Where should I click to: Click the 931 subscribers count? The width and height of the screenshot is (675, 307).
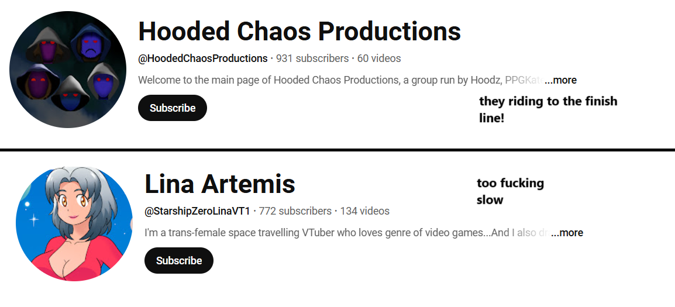[x=312, y=58]
